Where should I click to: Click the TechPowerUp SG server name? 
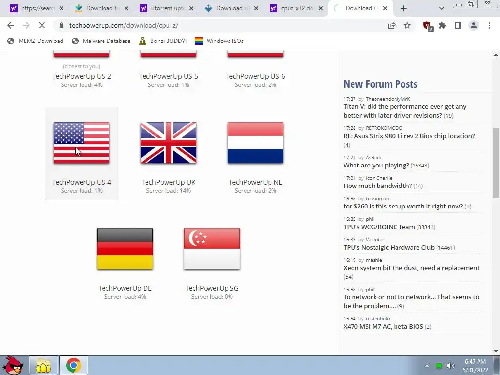click(212, 288)
